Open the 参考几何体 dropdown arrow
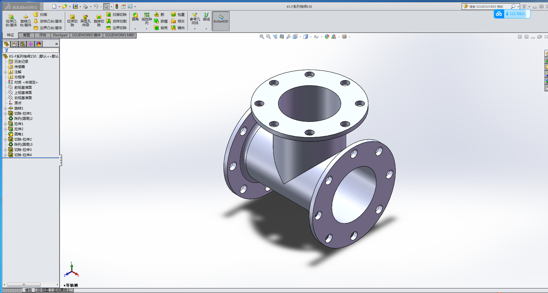This screenshot has width=548, height=293. (195, 29)
